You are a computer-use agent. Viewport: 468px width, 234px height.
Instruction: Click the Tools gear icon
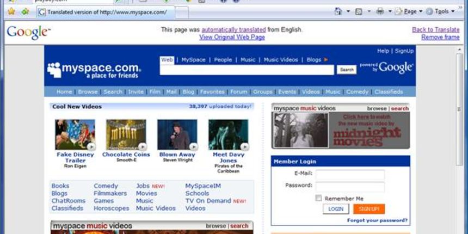click(429, 11)
